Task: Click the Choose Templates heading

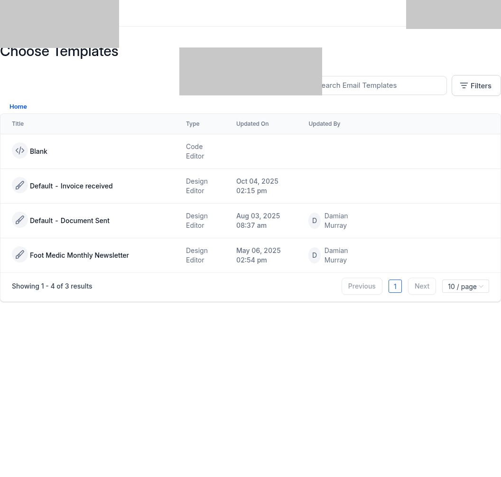Action: [x=59, y=52]
